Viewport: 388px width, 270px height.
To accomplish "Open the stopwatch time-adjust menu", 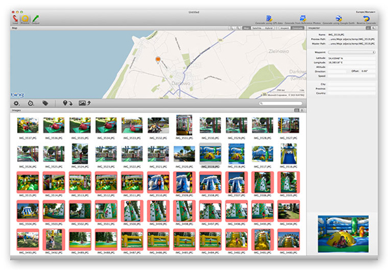I will pos(31,103).
